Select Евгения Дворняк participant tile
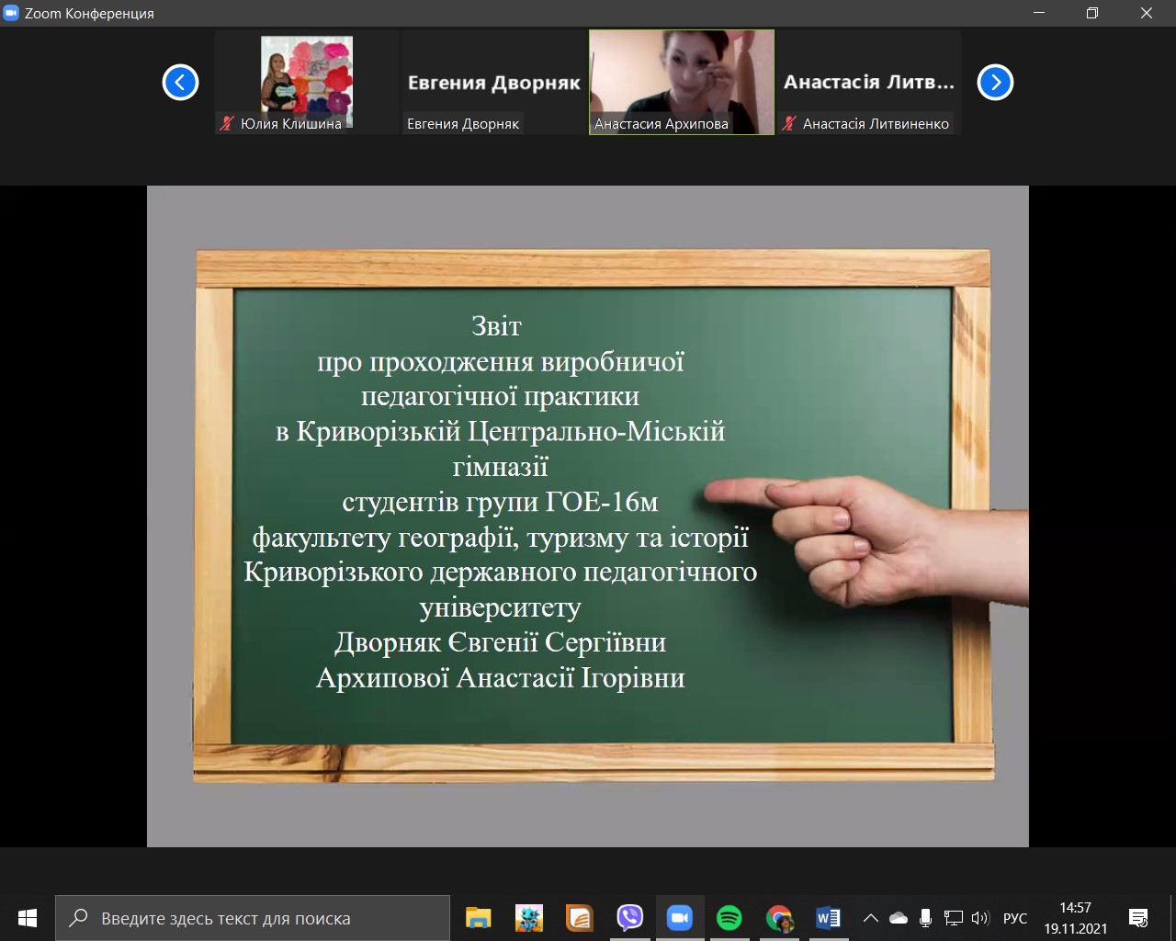 [x=494, y=83]
